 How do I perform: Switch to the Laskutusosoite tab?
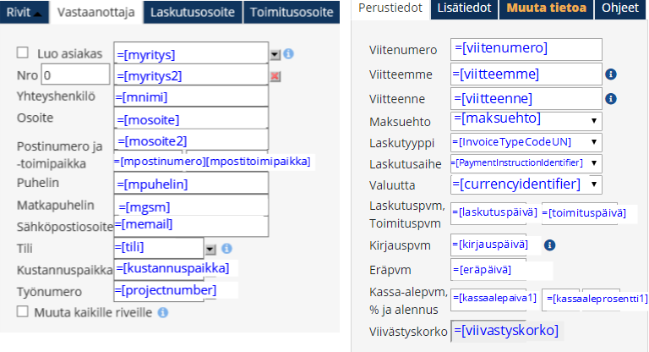(x=193, y=12)
